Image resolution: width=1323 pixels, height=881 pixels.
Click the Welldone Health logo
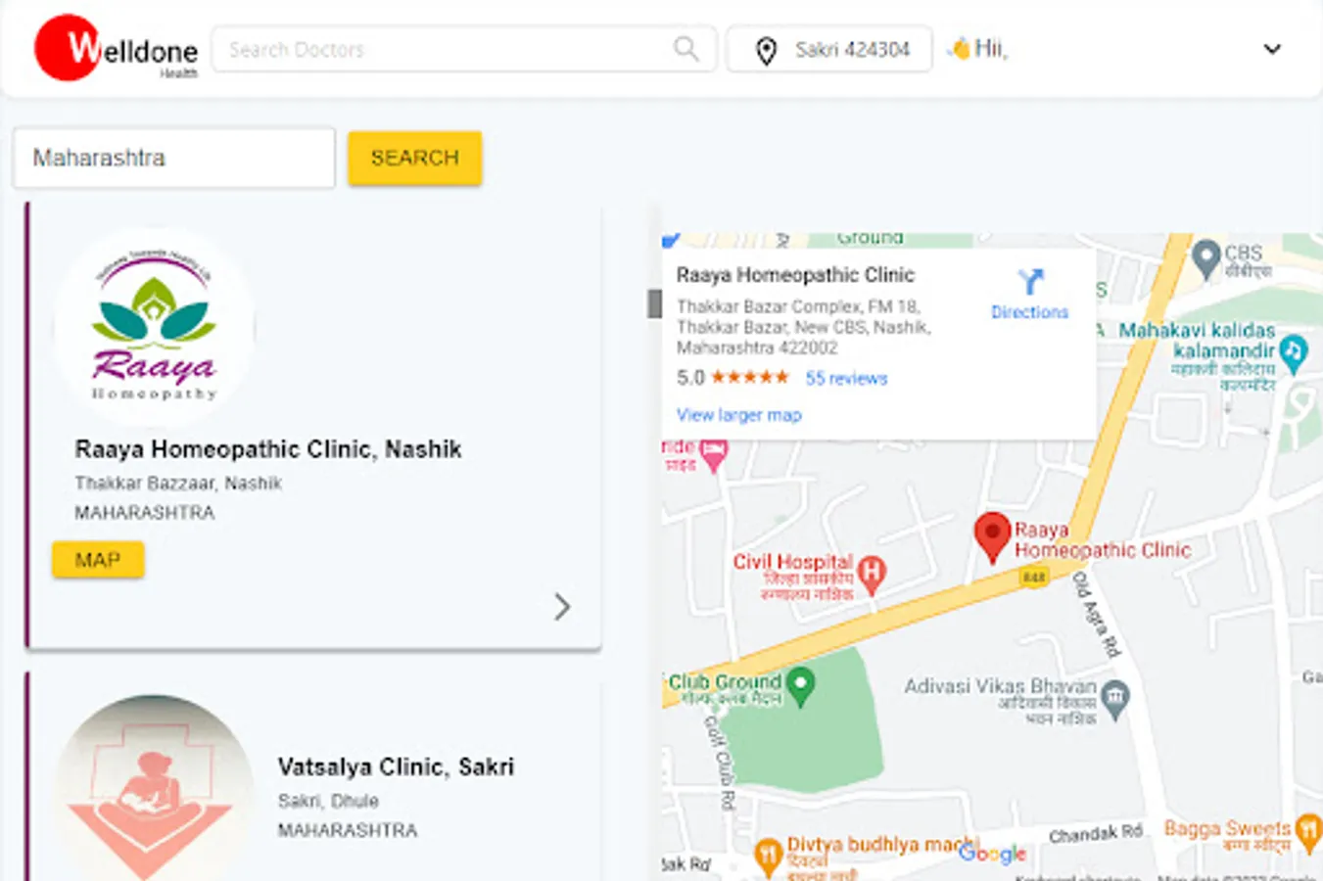(x=116, y=48)
